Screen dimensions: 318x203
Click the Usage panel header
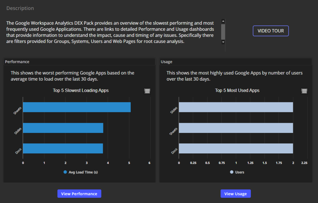point(236,62)
